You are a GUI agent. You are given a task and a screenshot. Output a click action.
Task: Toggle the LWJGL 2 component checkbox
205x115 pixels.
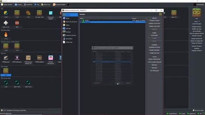pos(81,20)
